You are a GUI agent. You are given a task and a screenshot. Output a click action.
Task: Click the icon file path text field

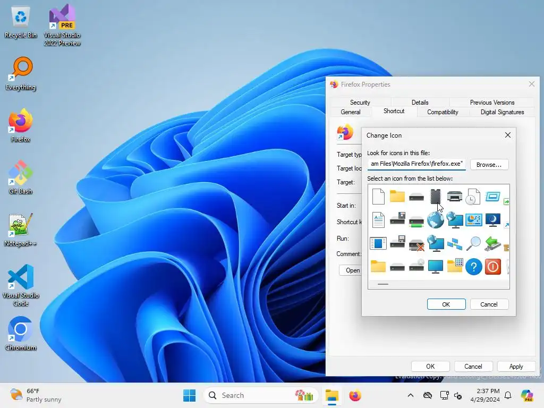pos(416,164)
